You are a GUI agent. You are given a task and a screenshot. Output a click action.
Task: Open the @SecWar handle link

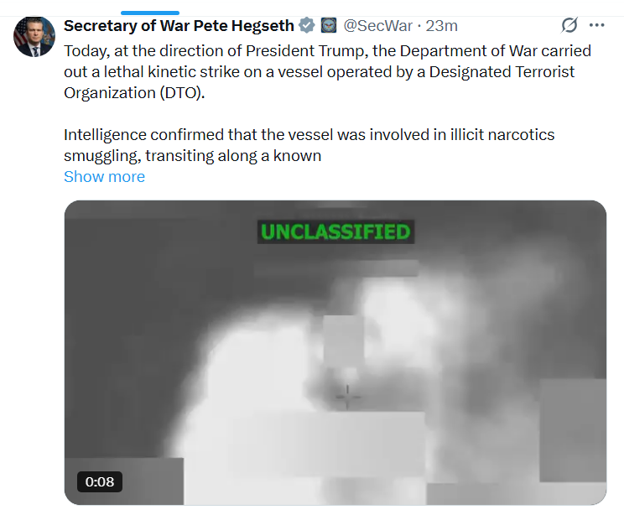378,25
